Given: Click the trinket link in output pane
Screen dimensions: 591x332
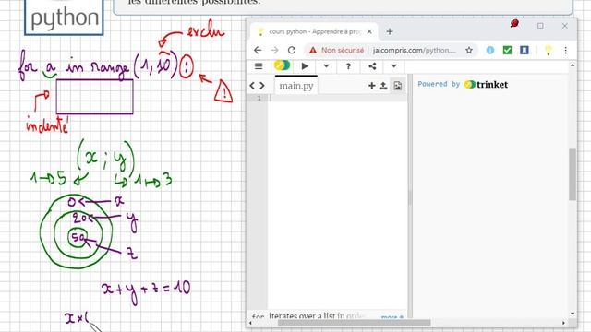Looking at the screenshot, I should [487, 84].
